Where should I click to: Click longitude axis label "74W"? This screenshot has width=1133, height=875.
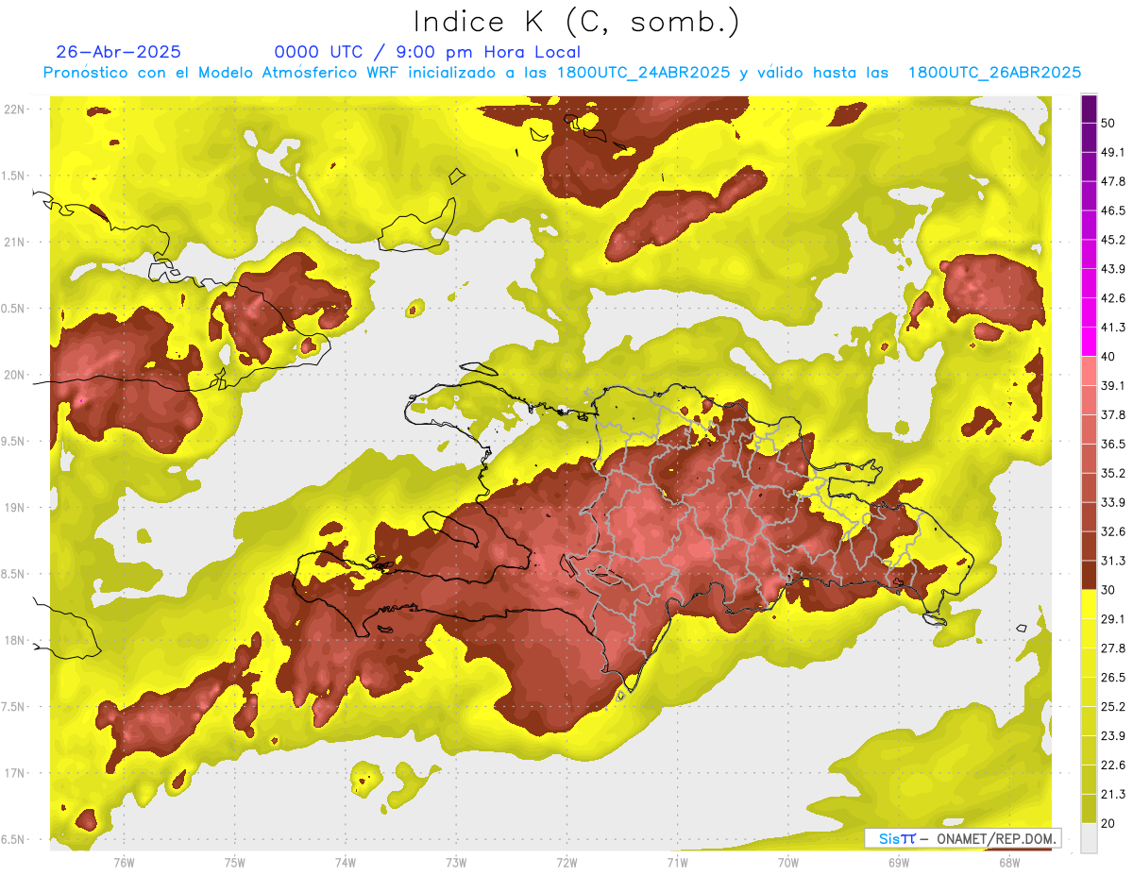point(346,863)
